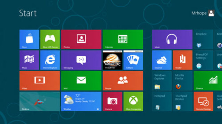Viewport: 222px width, 124px height.
Task: Switch to the Desktop tile
Action: 40,101
